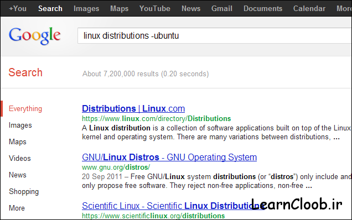Filter results by Shopping in sidebar
The width and height of the screenshot is (352, 220).
24,192
